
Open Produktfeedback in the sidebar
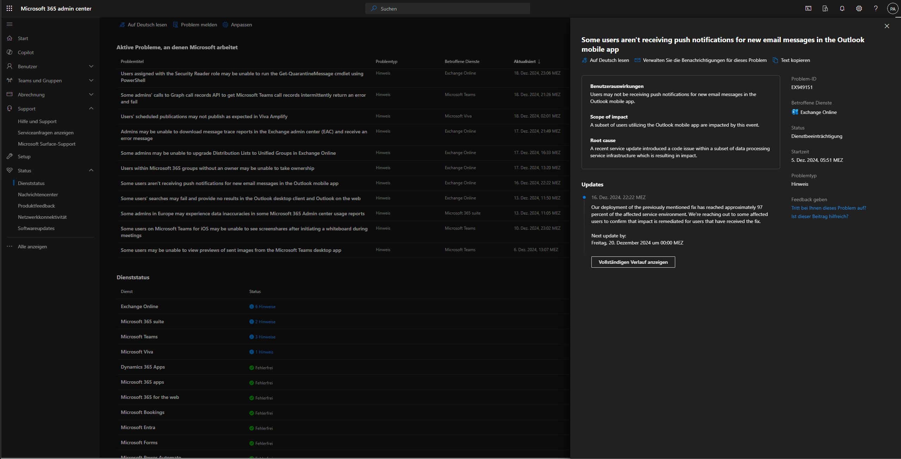click(x=36, y=206)
